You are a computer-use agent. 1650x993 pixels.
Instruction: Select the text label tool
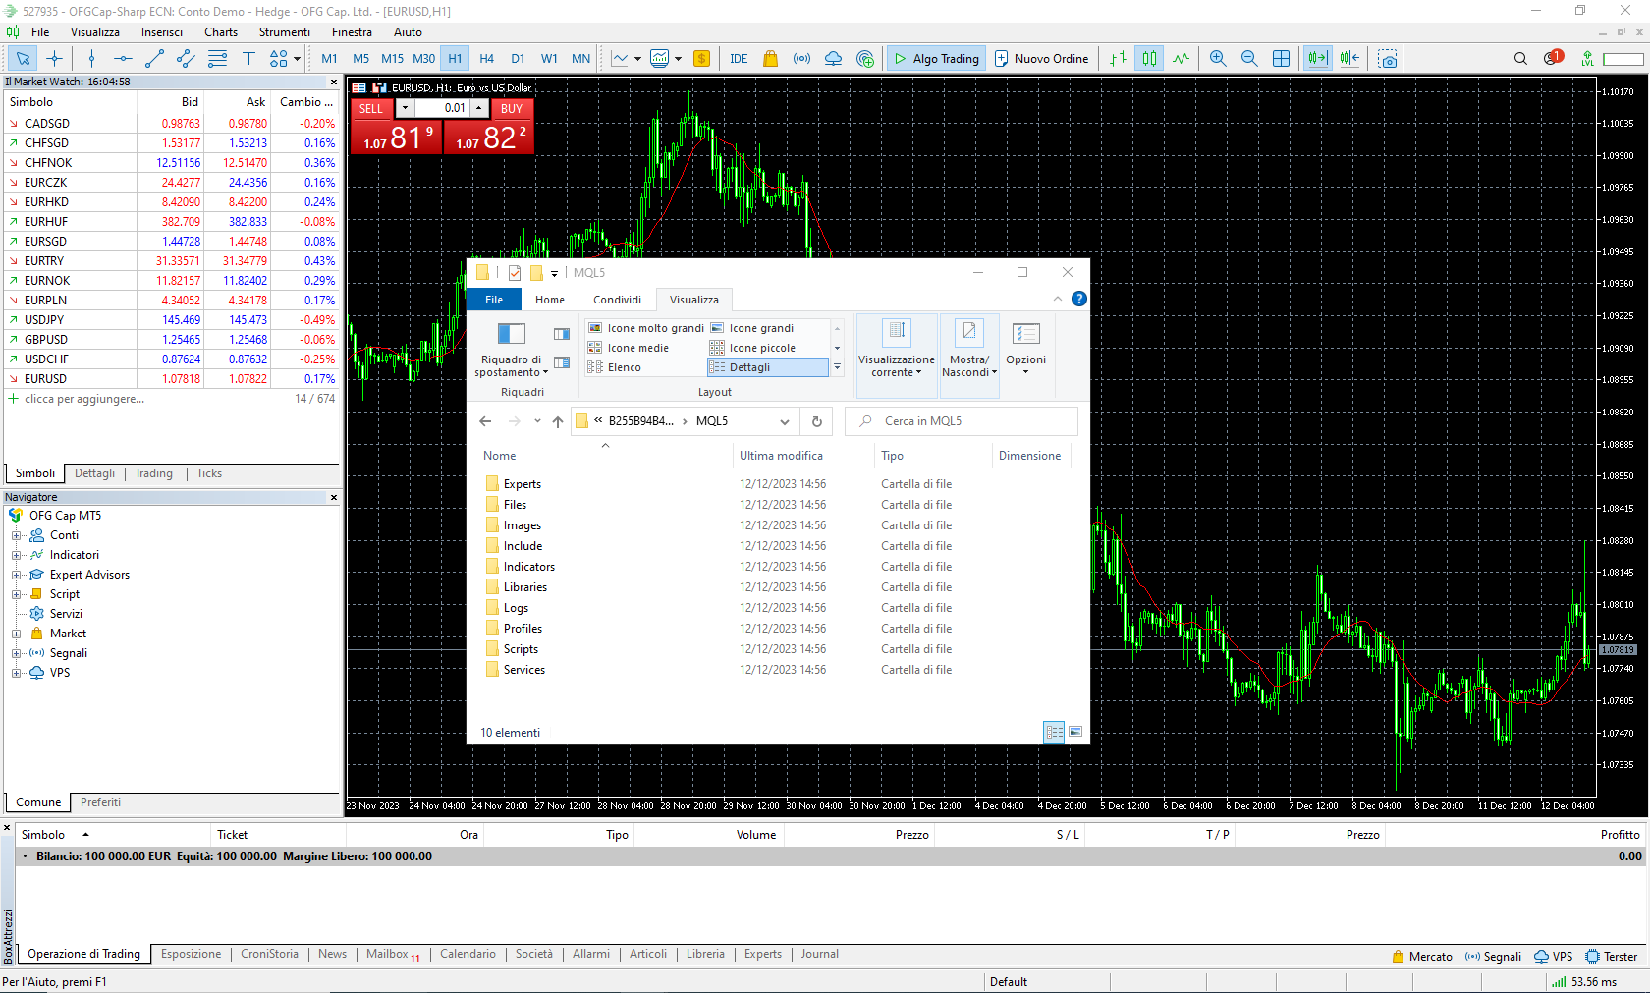248,59
